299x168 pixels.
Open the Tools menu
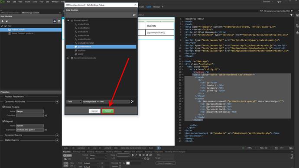35,2
